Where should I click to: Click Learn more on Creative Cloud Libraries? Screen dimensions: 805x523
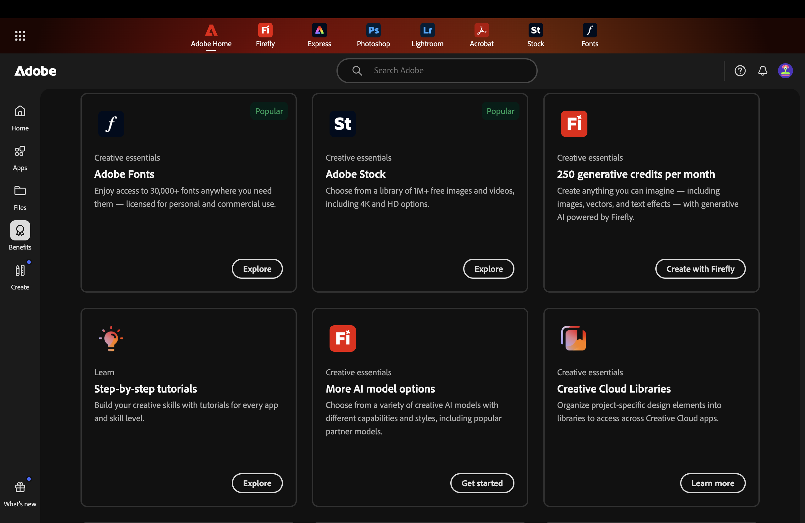point(712,483)
